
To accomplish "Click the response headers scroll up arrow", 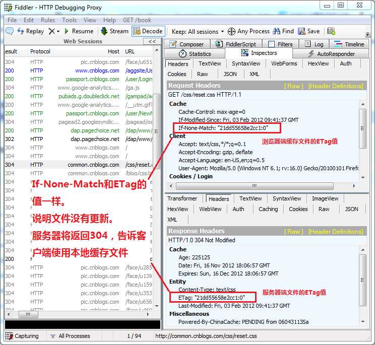I will click(x=363, y=250).
